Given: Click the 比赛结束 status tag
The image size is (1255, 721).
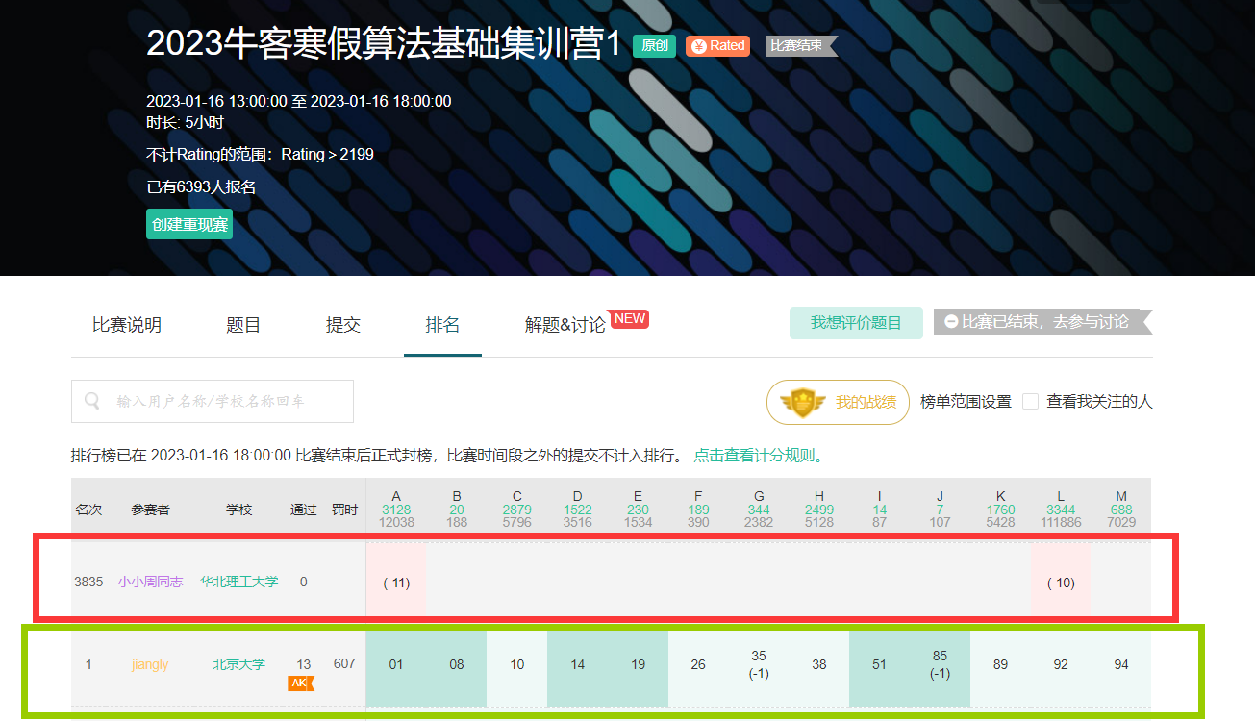Looking at the screenshot, I should [x=801, y=45].
